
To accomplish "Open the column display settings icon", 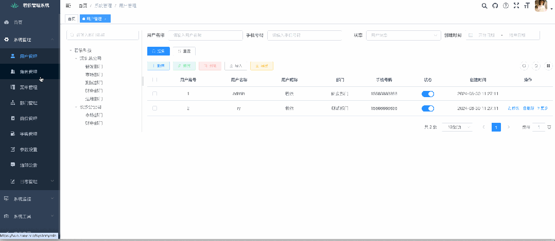I will pyautogui.click(x=548, y=66).
